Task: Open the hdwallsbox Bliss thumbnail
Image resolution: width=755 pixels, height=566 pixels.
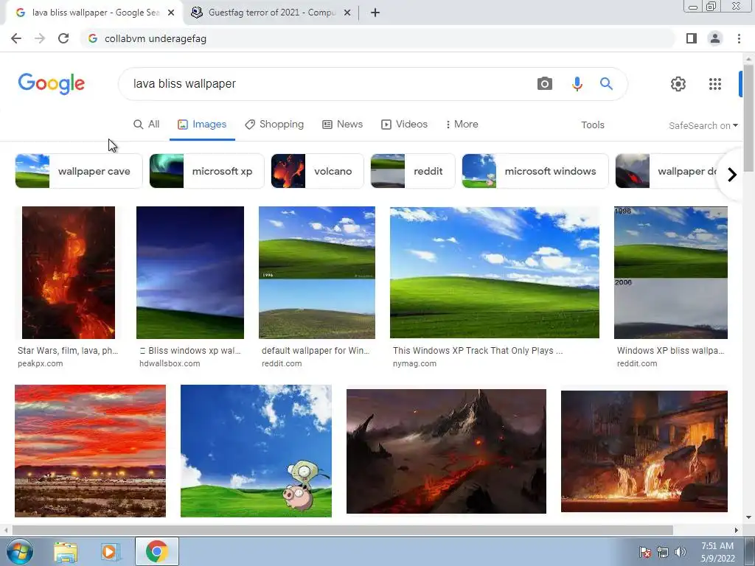Action: pos(190,273)
